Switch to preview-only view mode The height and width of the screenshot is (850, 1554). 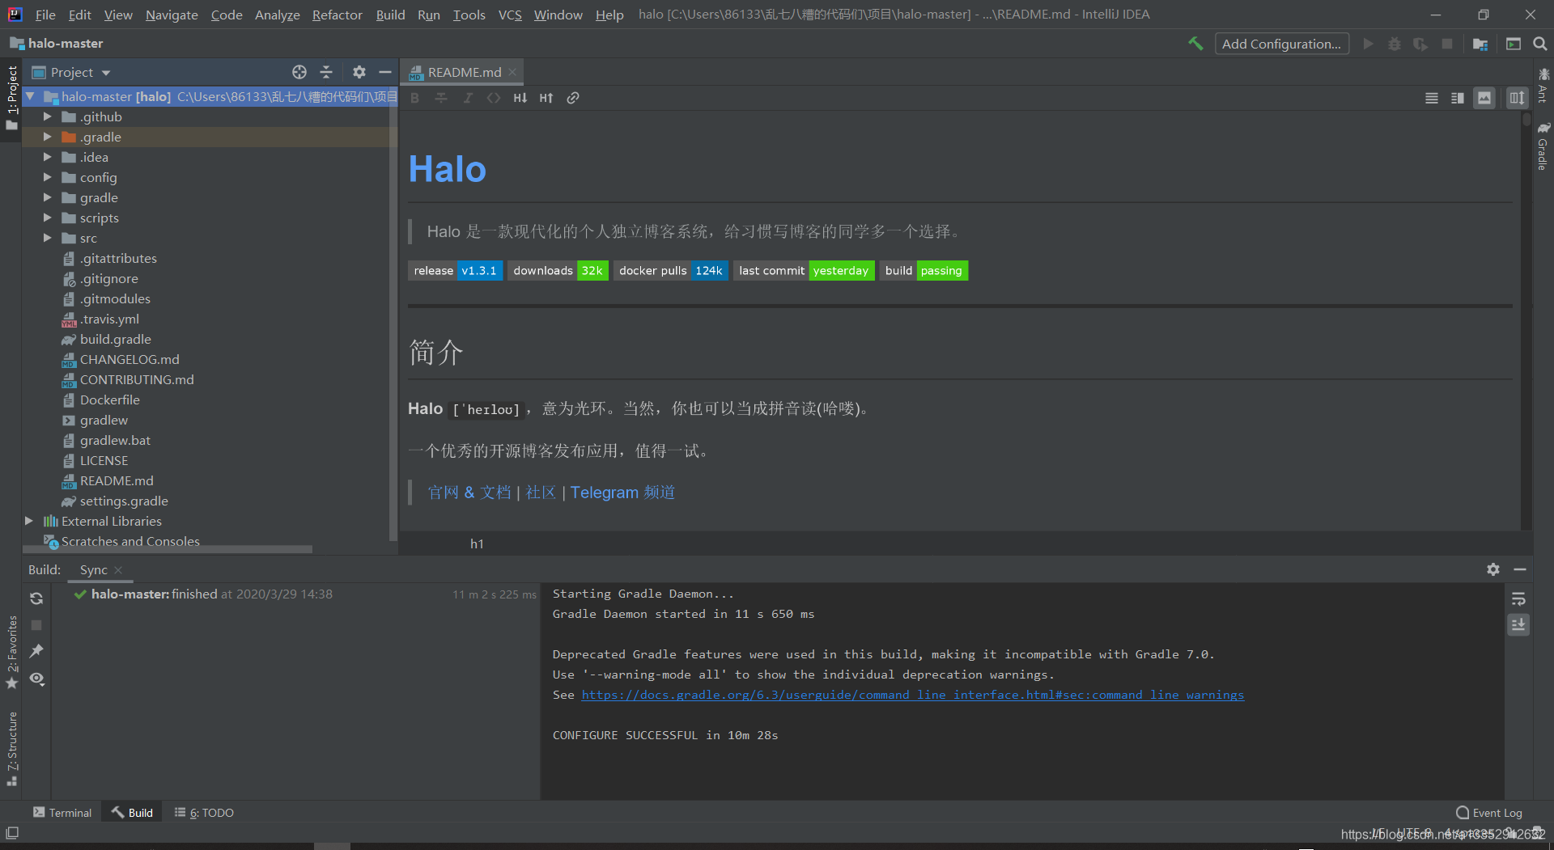pos(1484,98)
